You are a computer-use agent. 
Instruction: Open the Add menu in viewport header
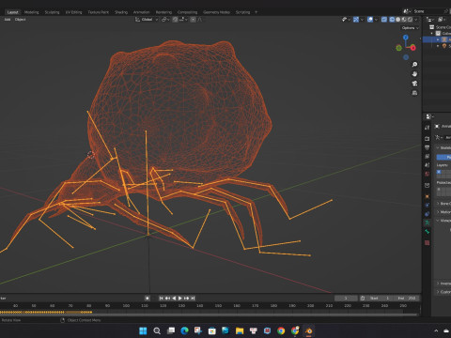[8, 20]
